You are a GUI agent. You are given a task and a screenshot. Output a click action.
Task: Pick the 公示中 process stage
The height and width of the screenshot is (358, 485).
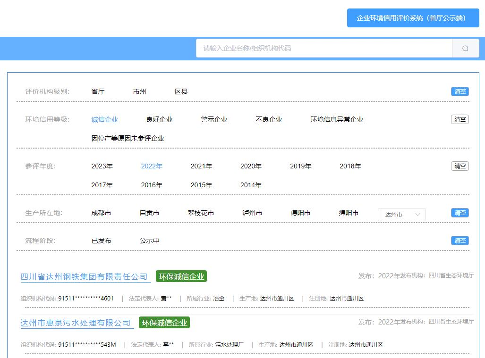tap(149, 241)
